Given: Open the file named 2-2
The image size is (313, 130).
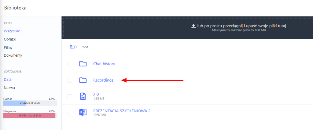Looking at the screenshot, I should [96, 95].
